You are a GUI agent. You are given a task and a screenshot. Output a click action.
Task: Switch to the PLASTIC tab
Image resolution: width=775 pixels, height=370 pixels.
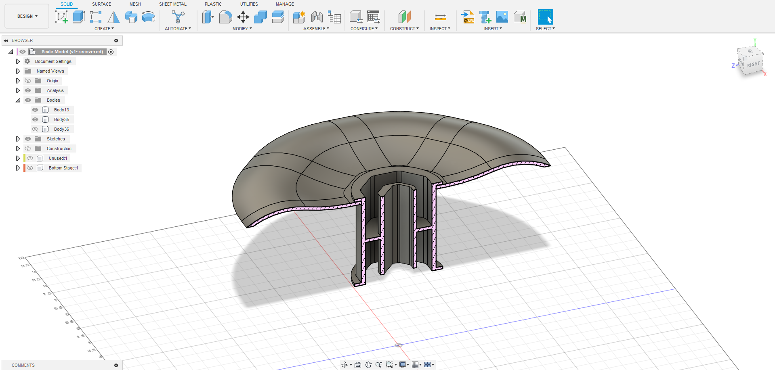[x=213, y=4]
